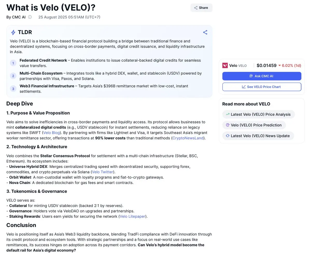Click the Velo logo icon in price card
The width and height of the screenshot is (311, 256).
click(225, 66)
